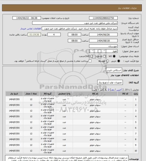Click row number 9 cell

point(136,145)
